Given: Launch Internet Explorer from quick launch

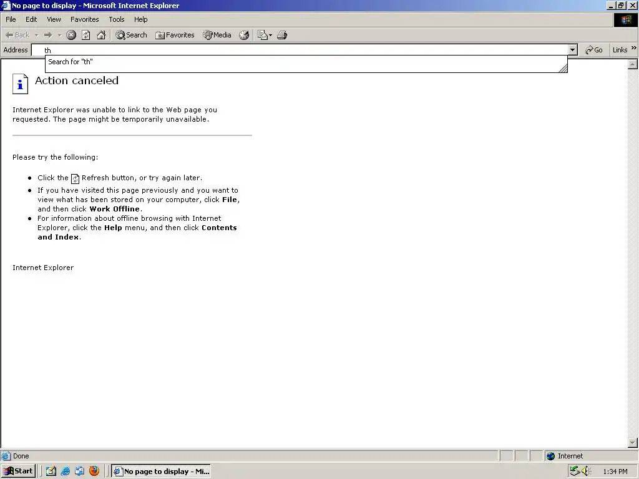Looking at the screenshot, I should 65,472.
